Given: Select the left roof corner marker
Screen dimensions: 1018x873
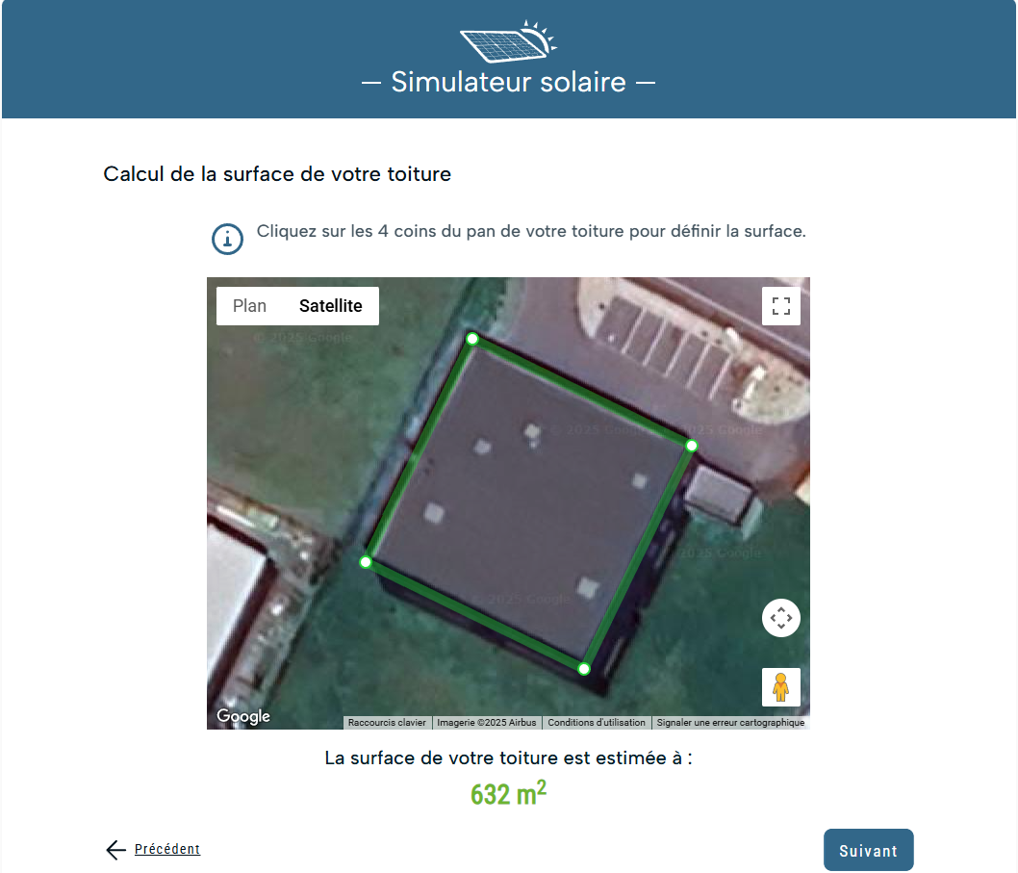Looking at the screenshot, I should 366,562.
